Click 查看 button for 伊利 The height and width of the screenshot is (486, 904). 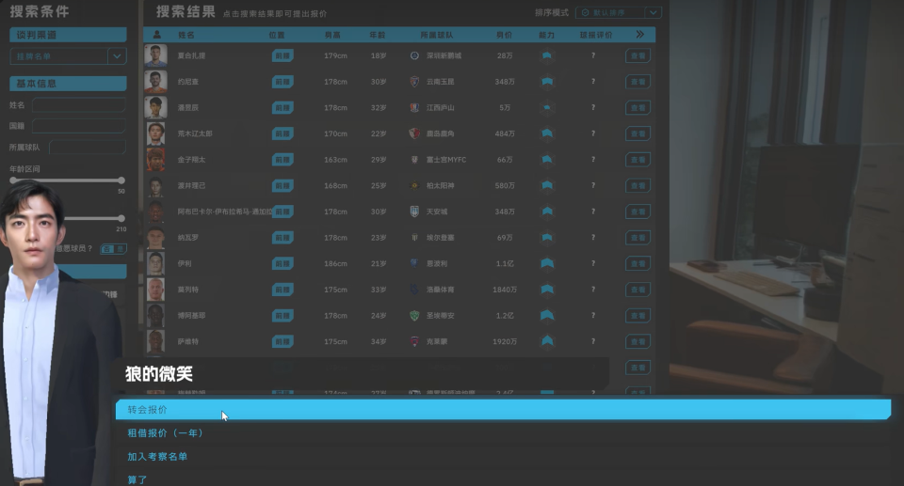click(638, 263)
